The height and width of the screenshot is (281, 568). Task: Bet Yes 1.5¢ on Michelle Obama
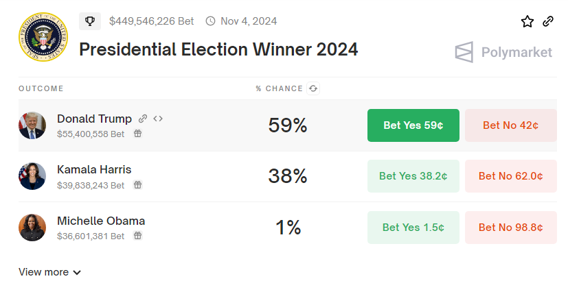click(413, 228)
